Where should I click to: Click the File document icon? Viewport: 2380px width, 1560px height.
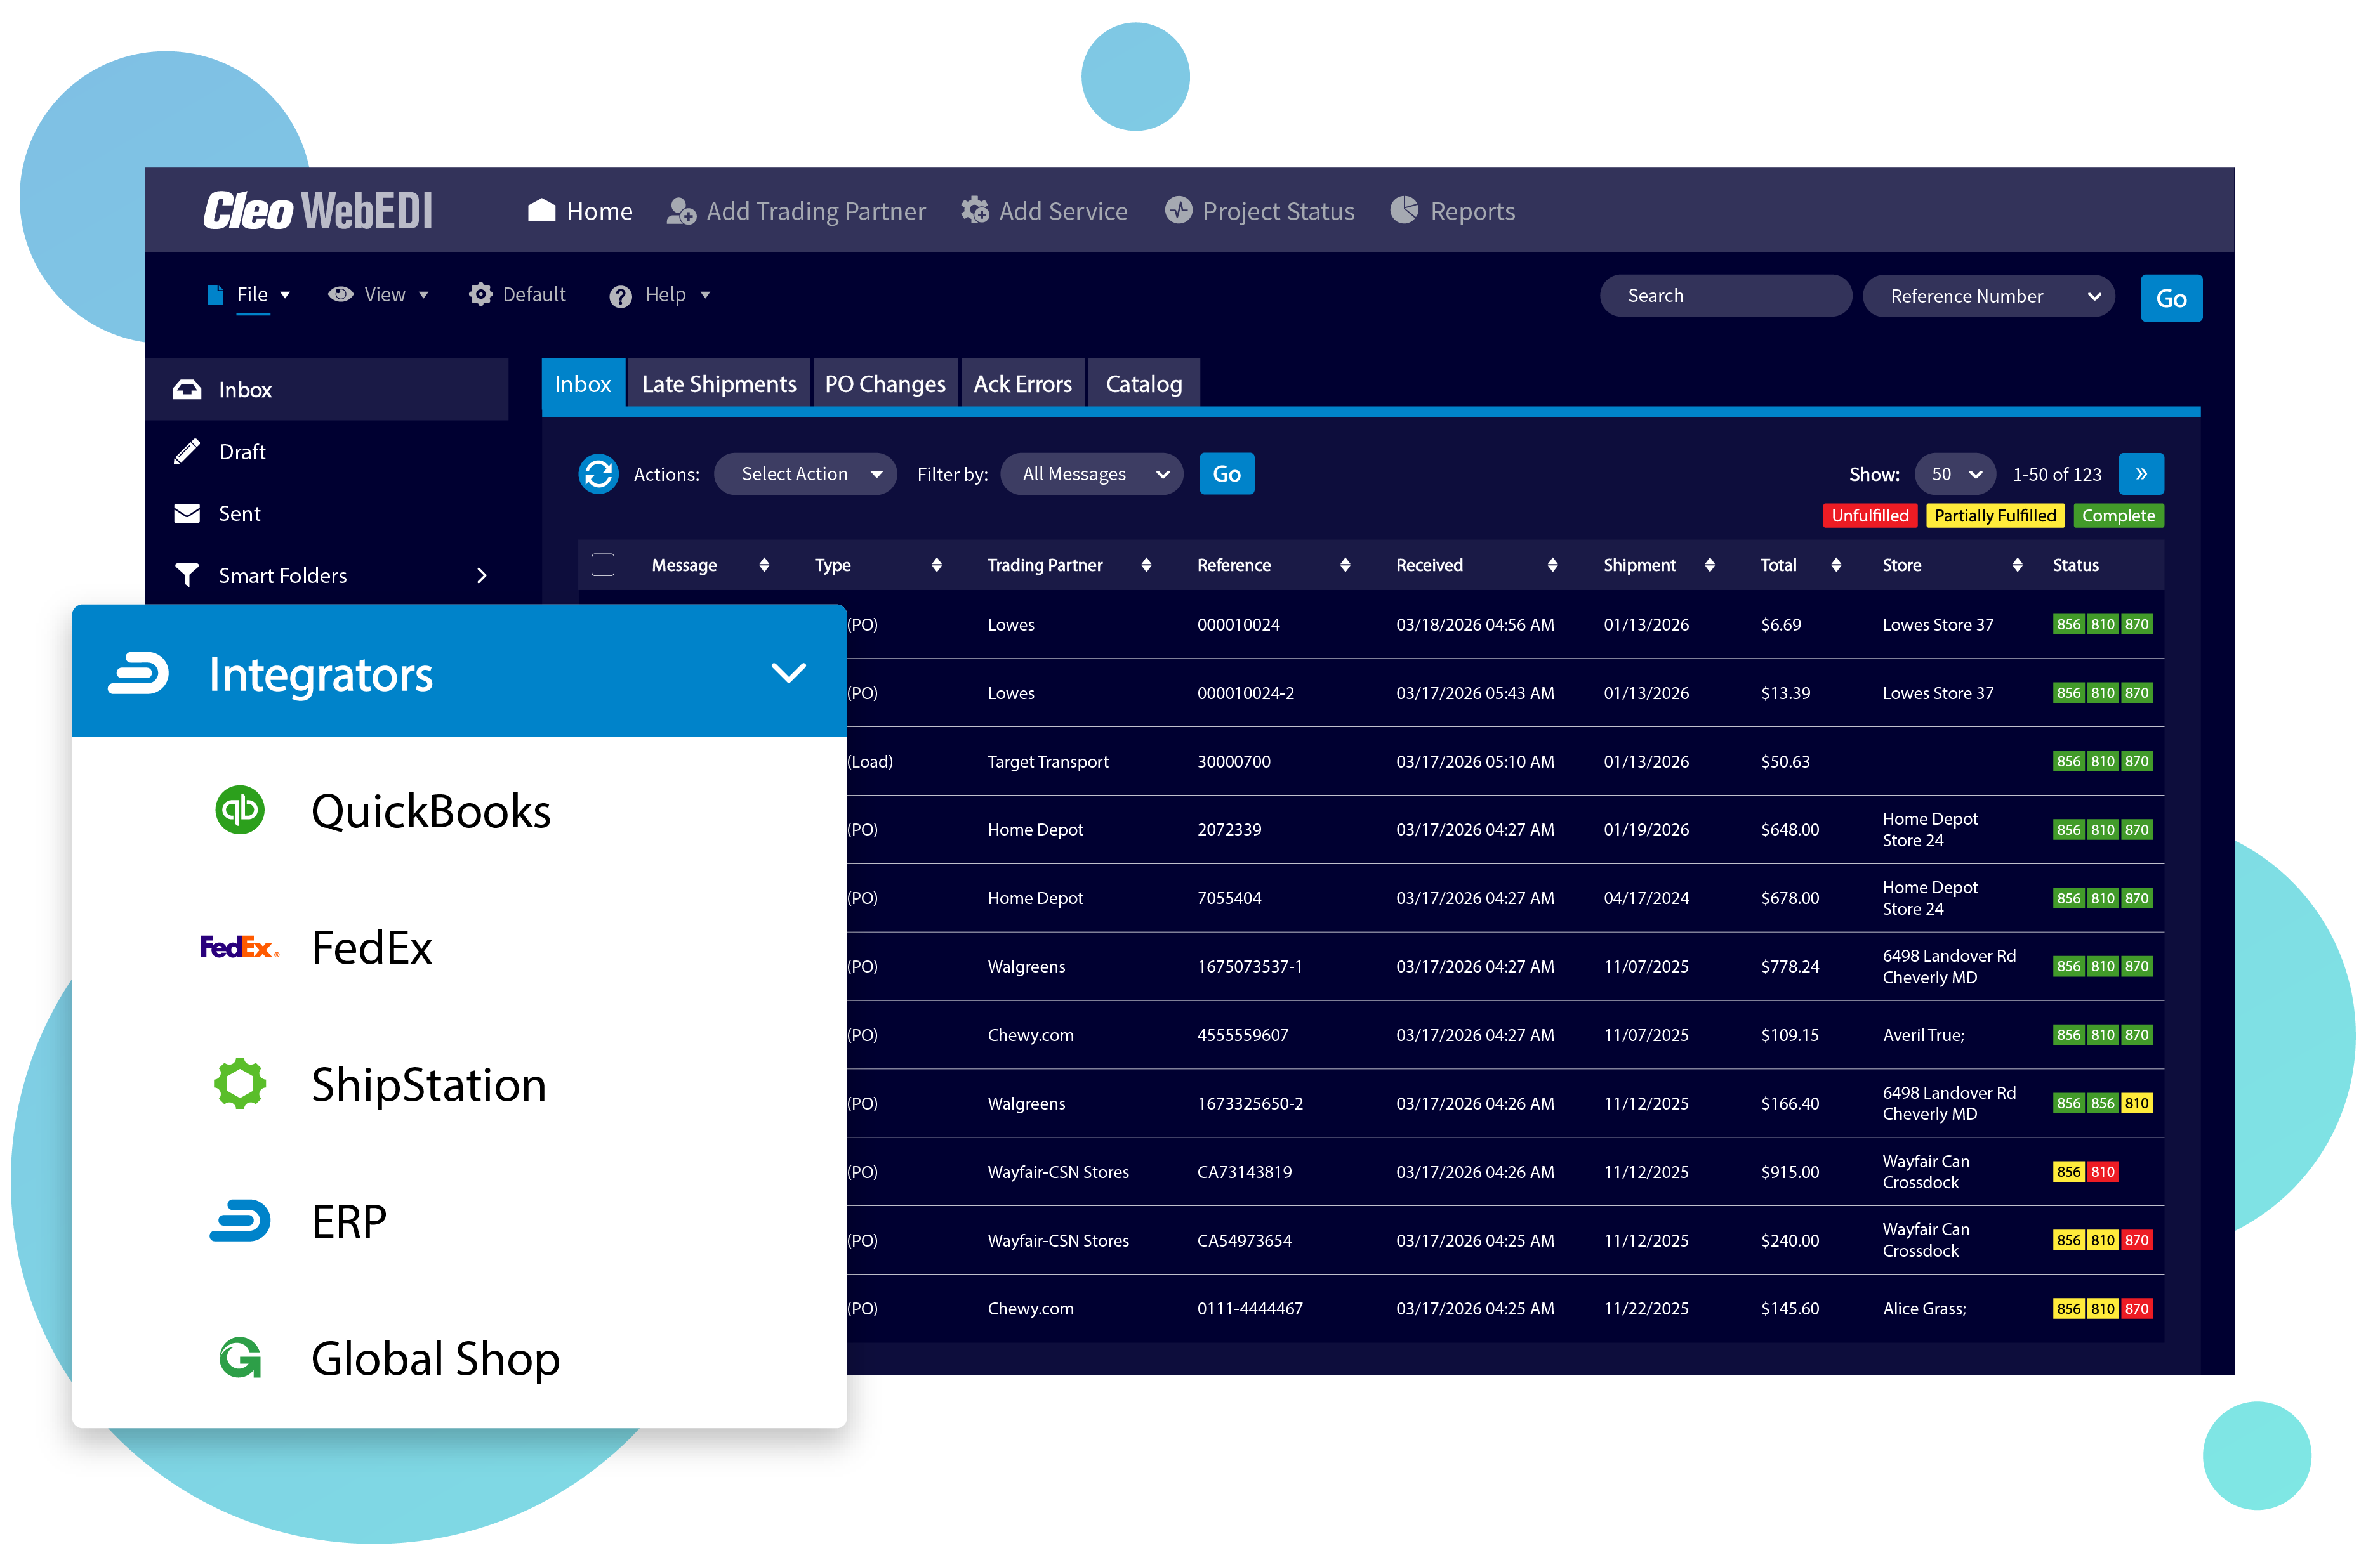coord(215,295)
